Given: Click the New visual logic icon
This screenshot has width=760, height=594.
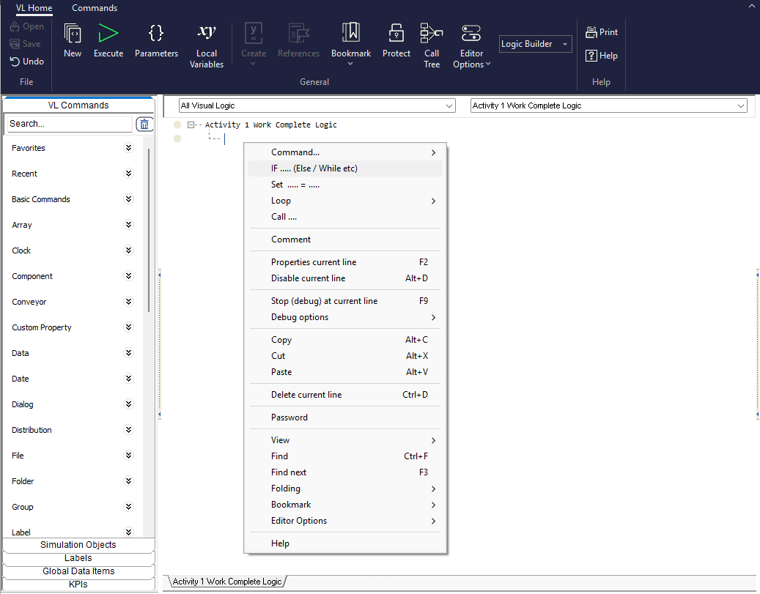Looking at the screenshot, I should click(x=73, y=34).
